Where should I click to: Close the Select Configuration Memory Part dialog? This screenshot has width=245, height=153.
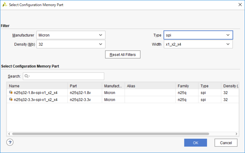coord(239,5)
